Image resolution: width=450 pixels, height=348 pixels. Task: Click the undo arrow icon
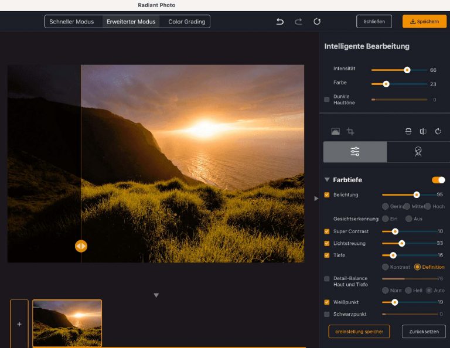[280, 22]
